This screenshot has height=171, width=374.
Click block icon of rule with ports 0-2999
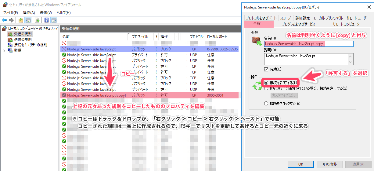coord(64,49)
